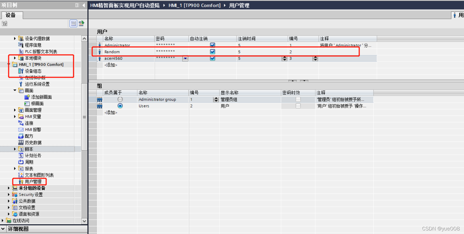The width and height of the screenshot is (464, 234).
Task: Click the 设备代理数据 folder icon
Action: [x=21, y=38]
